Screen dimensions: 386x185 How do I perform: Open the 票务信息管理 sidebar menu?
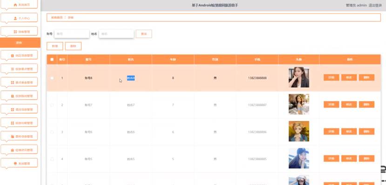19,136
